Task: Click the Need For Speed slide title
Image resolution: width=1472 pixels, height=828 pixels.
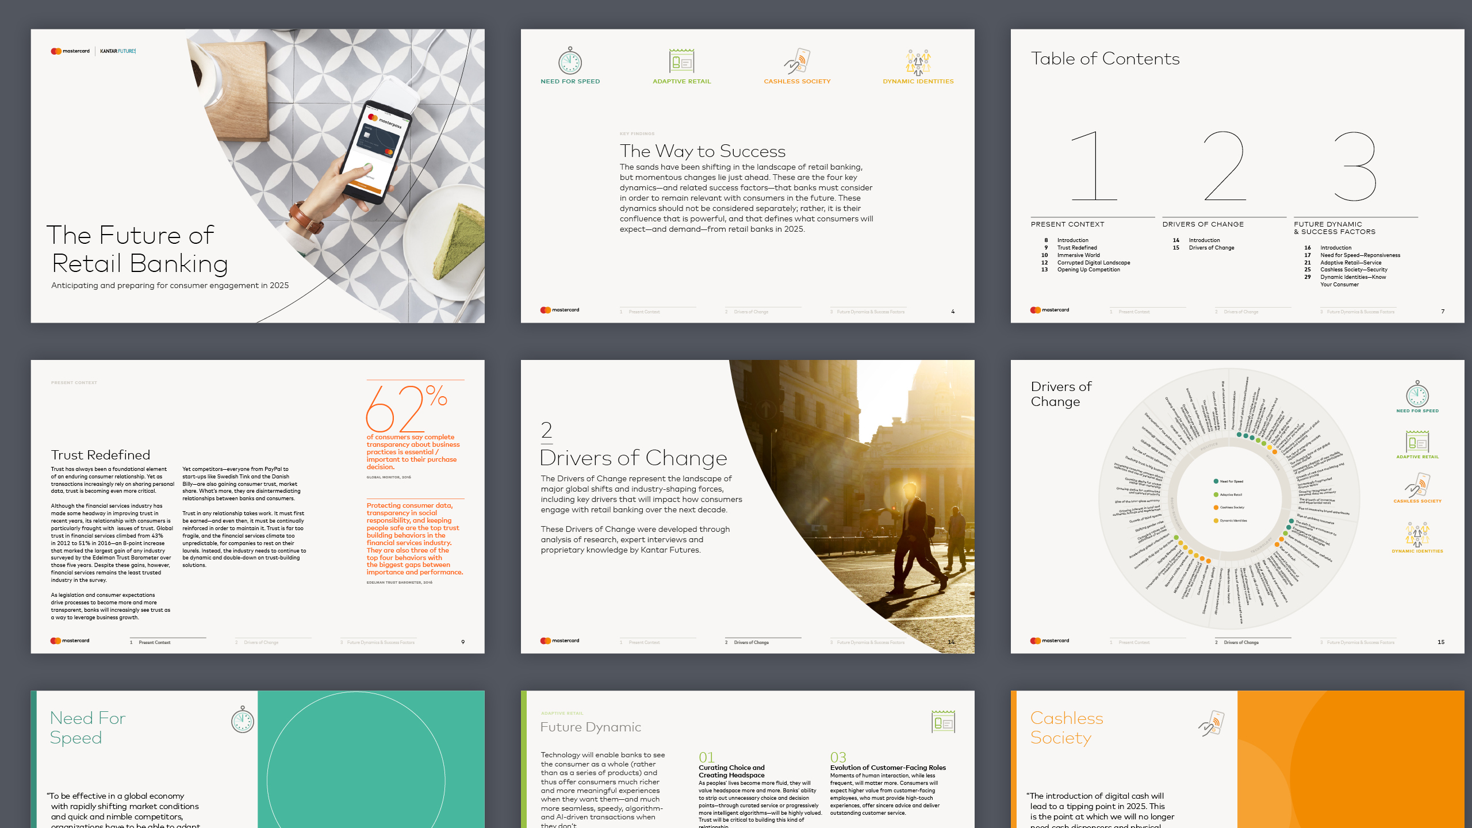Action: point(87,728)
